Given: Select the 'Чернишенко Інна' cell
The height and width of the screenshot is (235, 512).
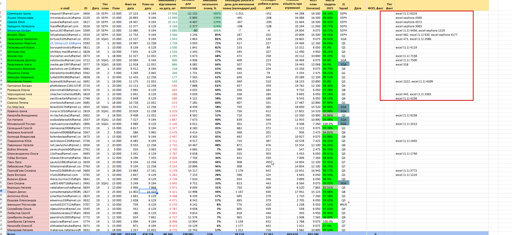Looking at the screenshot, I should pyautogui.click(x=28, y=94).
